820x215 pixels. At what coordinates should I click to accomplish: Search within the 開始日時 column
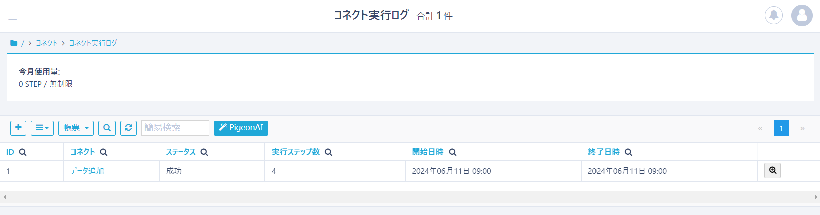(453, 152)
